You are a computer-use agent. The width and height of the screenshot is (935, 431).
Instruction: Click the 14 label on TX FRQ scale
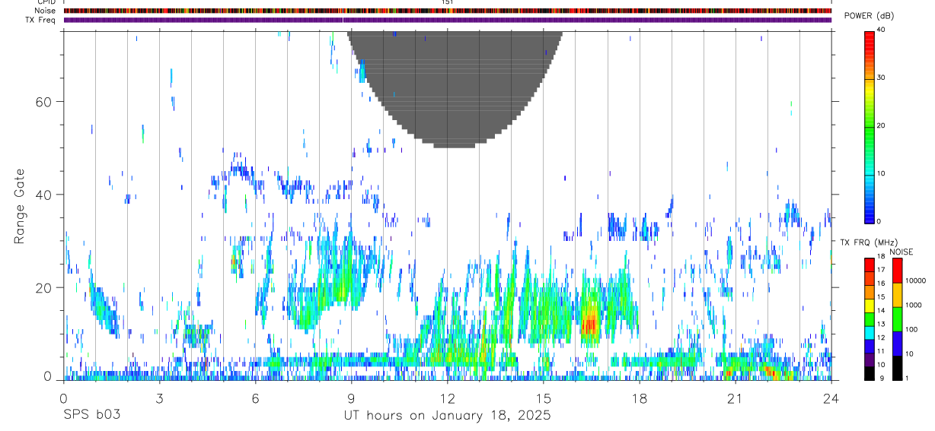pyautogui.click(x=881, y=311)
